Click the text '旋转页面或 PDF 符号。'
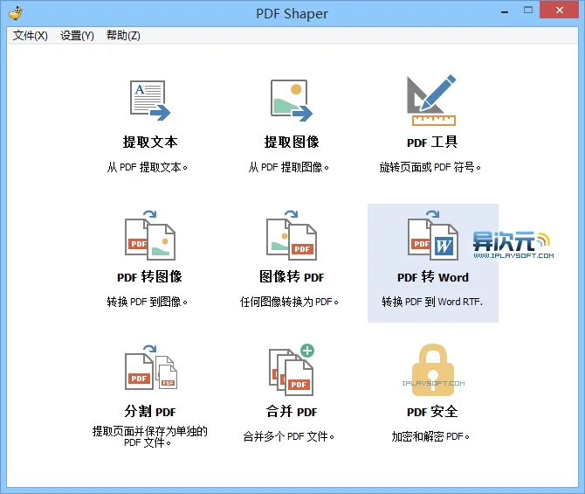Image resolution: width=585 pixels, height=494 pixels. click(430, 167)
